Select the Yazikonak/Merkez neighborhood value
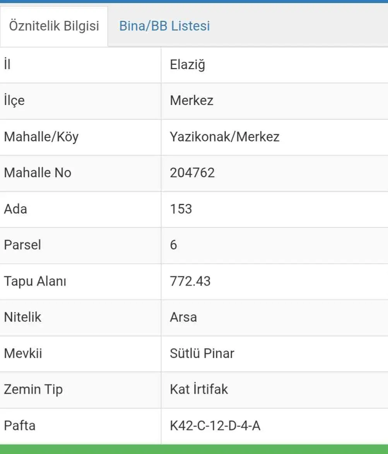 click(x=225, y=137)
